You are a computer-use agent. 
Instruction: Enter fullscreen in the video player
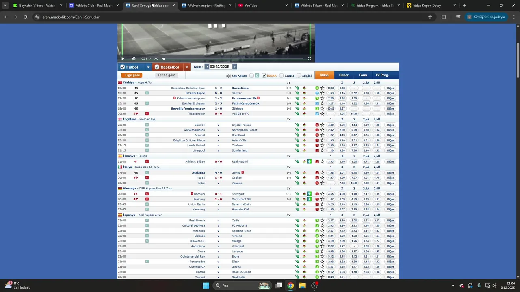click(x=309, y=58)
